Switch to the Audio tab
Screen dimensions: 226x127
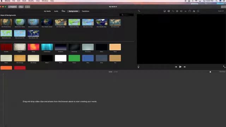click(56, 11)
